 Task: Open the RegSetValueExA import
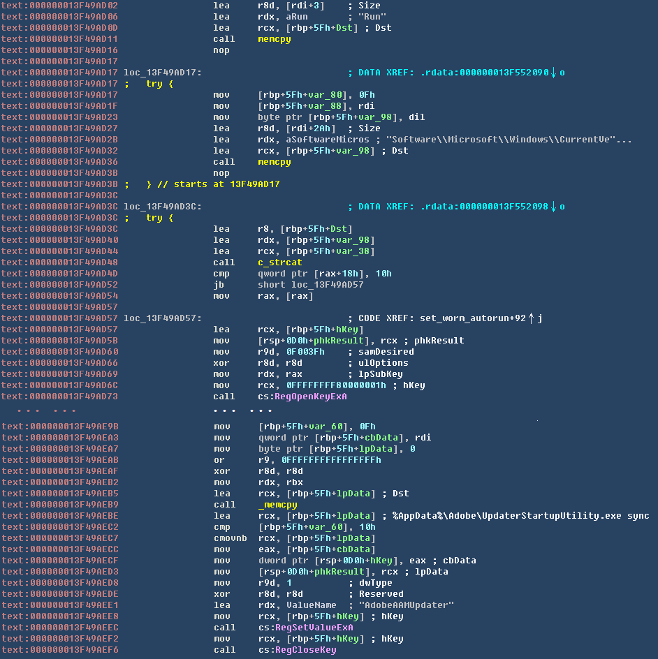pos(305,628)
